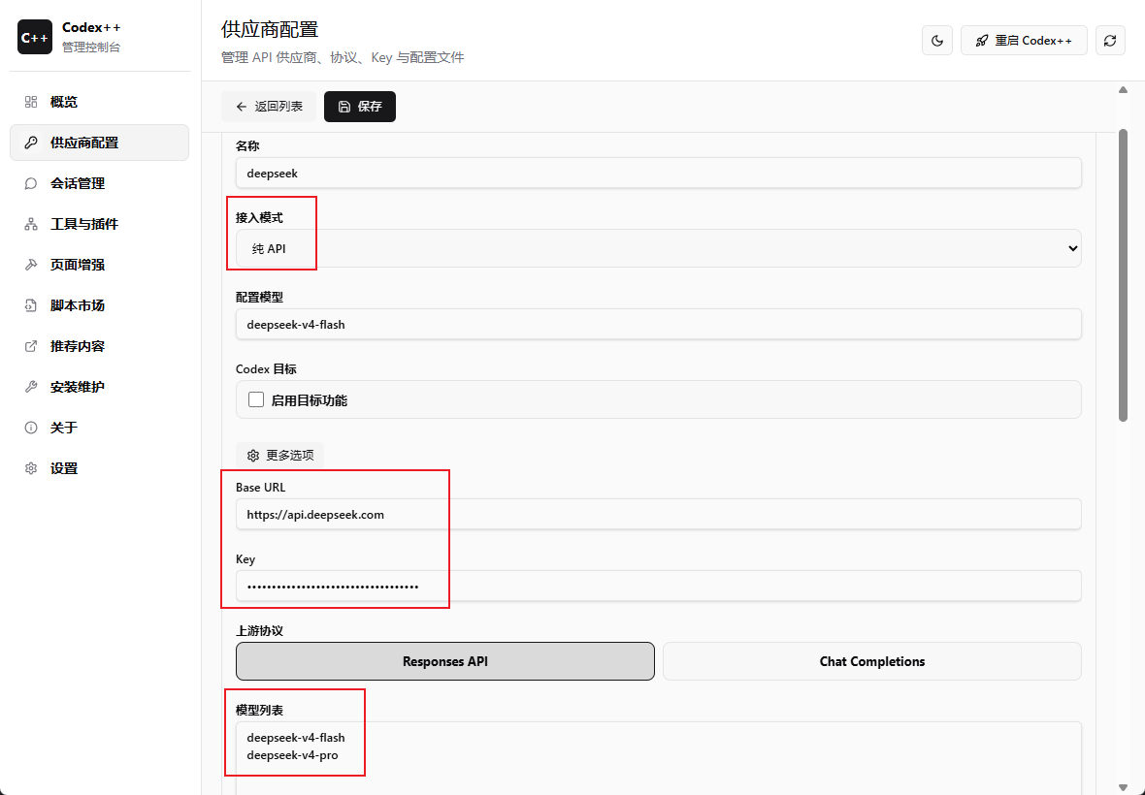This screenshot has height=795, width=1145.
Task: Open 脚本市场 in the sidebar
Action: 99,305
